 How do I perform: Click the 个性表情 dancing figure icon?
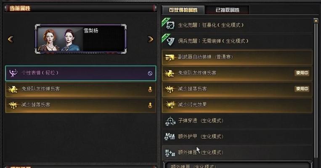click(x=13, y=73)
